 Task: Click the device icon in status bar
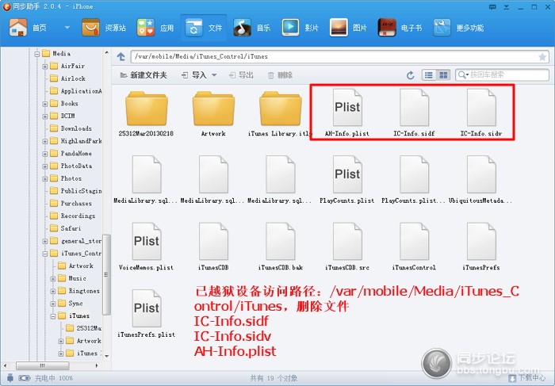(10, 378)
